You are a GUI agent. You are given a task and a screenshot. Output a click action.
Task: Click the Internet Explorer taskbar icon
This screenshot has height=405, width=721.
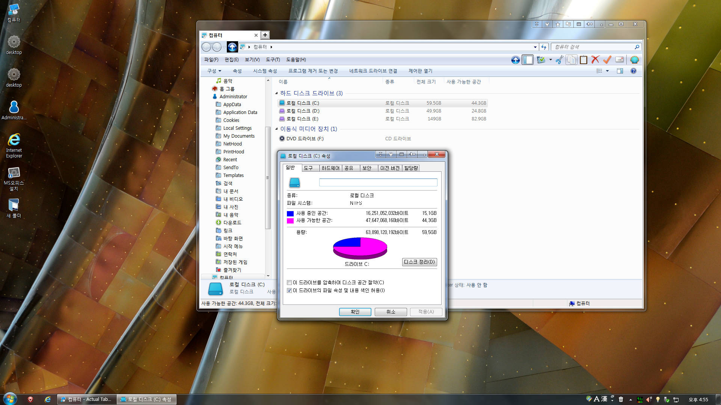tap(48, 399)
